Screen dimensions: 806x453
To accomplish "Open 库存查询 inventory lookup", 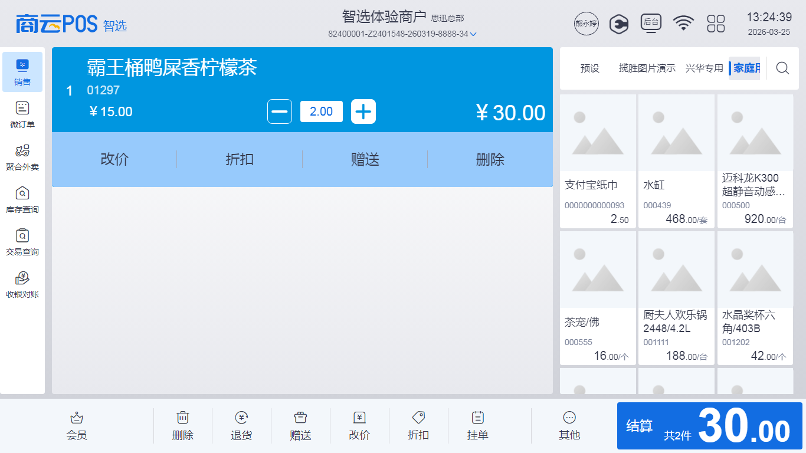I will click(22, 199).
